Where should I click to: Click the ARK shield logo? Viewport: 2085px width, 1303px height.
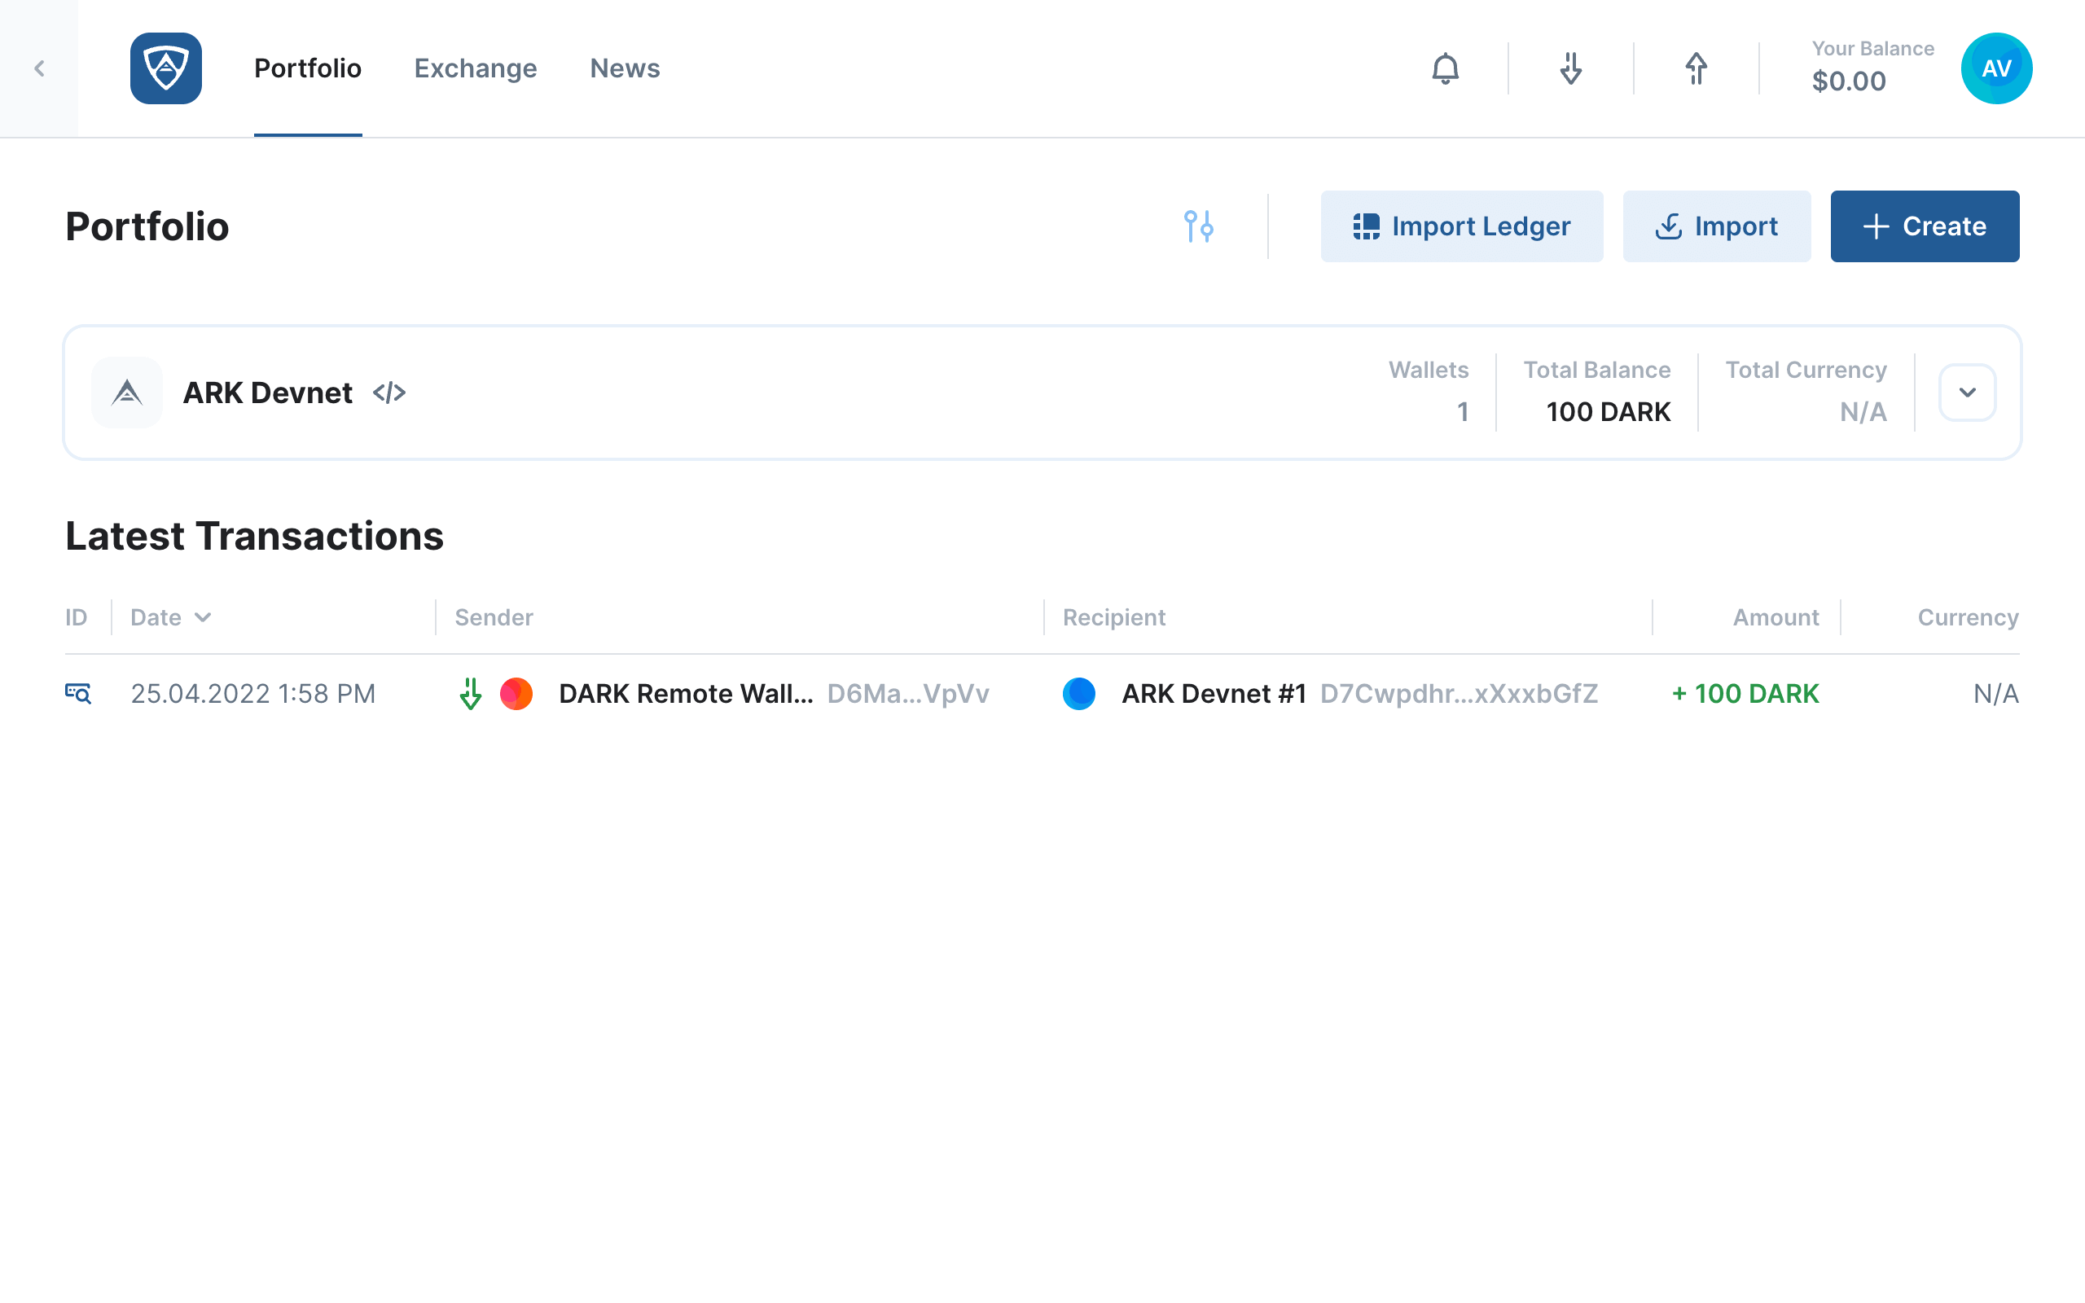click(166, 68)
